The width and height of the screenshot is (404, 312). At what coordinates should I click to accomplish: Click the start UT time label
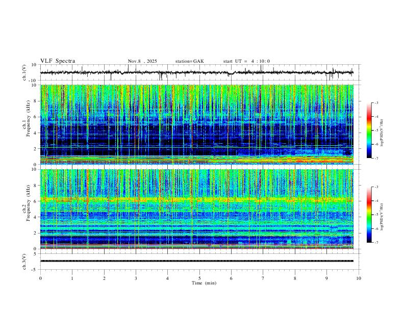[246, 61]
